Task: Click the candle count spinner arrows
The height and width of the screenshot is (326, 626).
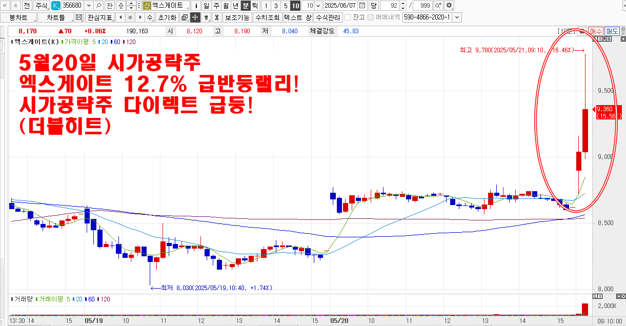Action: [403, 6]
